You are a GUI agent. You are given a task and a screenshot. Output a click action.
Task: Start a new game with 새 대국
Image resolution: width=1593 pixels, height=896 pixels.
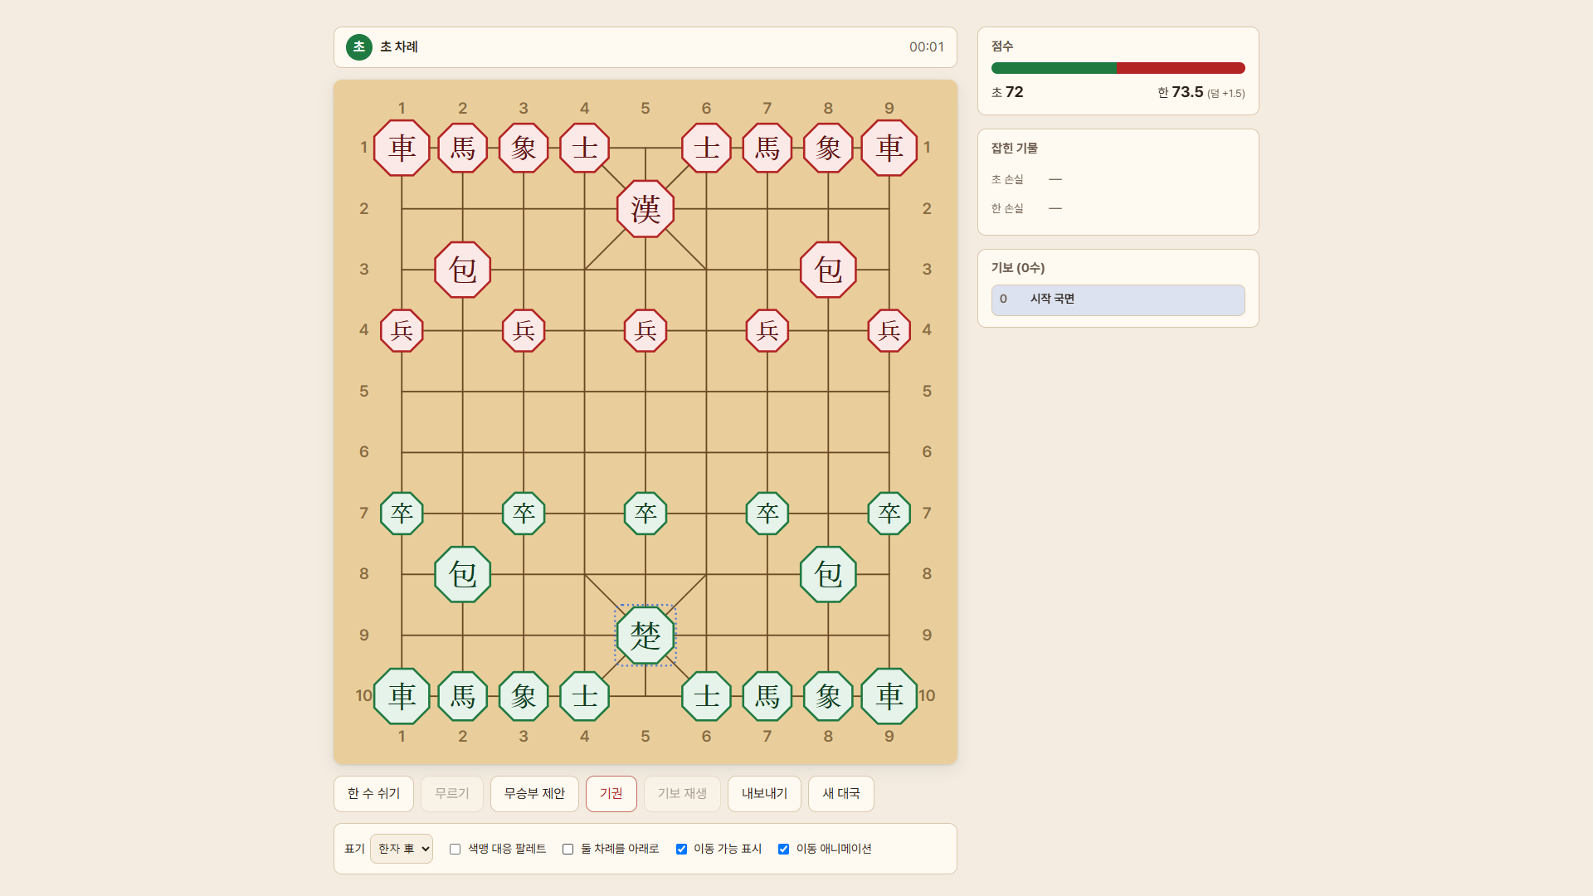[841, 794]
